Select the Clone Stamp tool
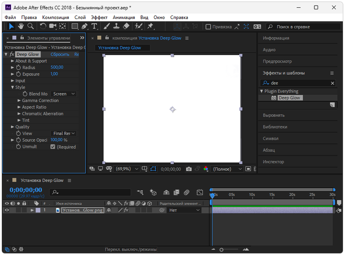344x254 pixels. coord(116,26)
